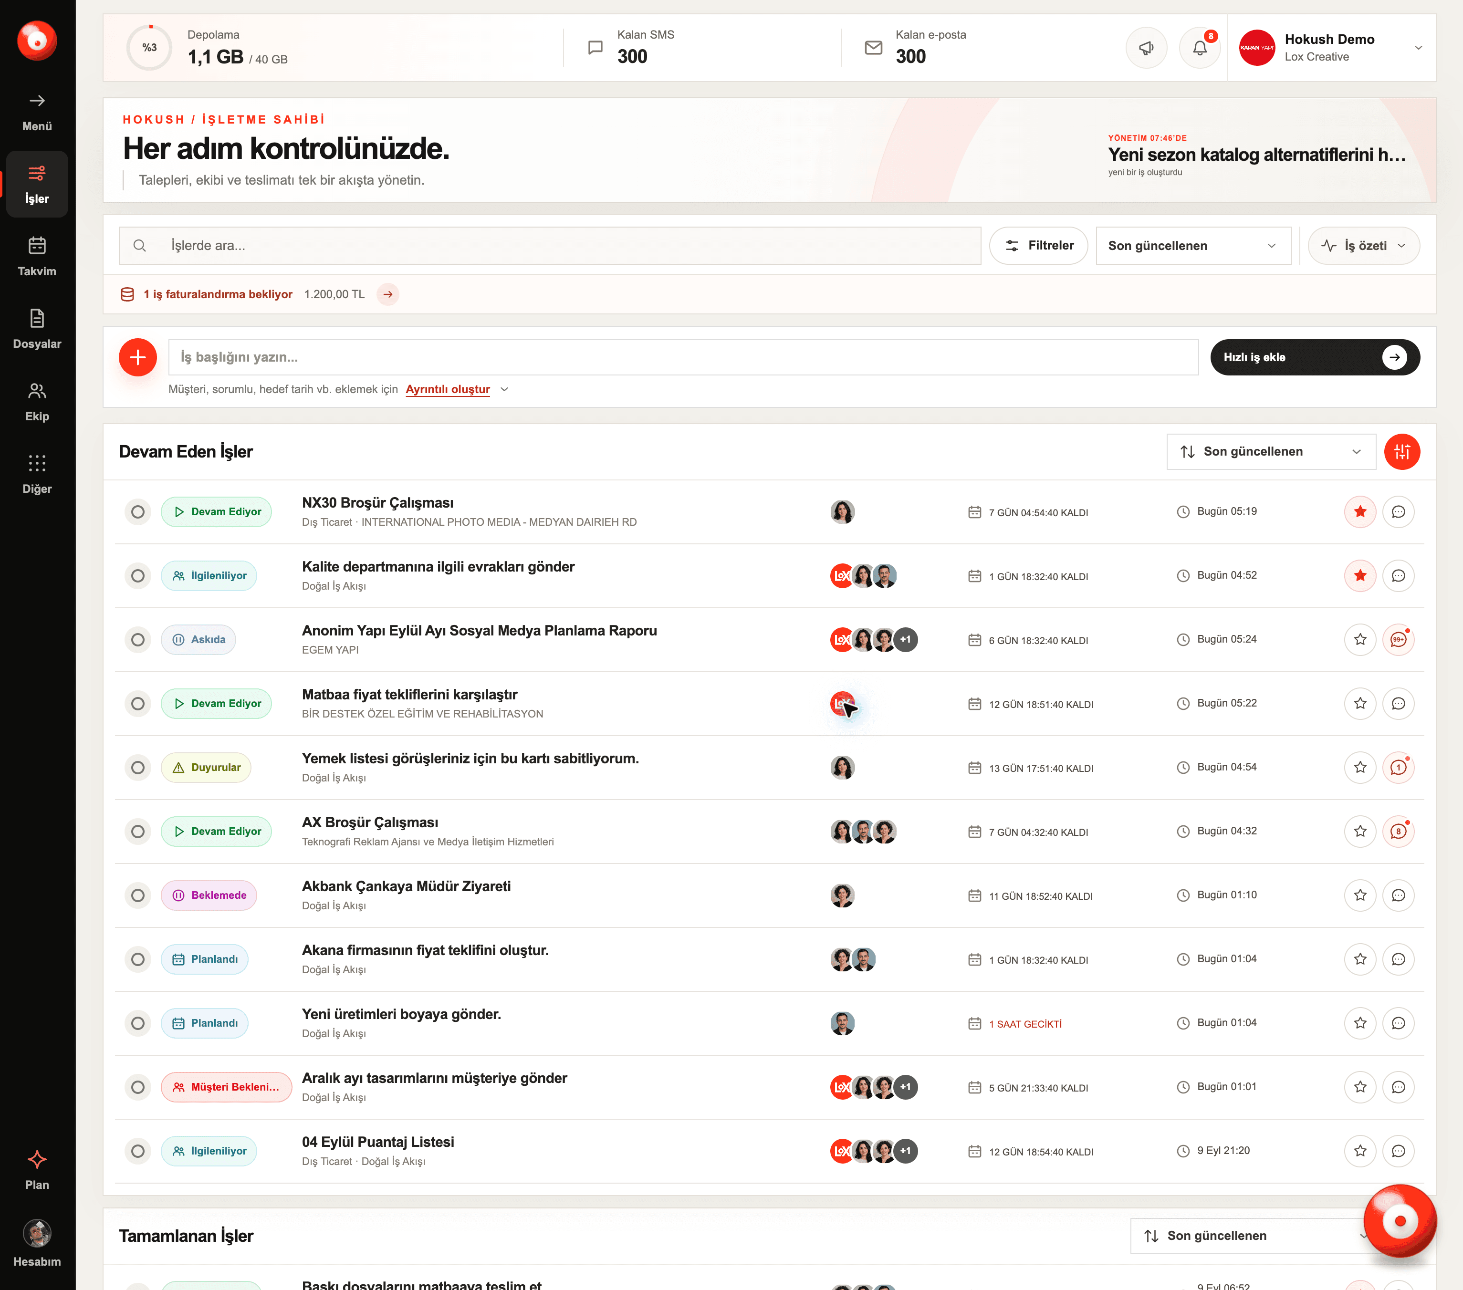Image resolution: width=1463 pixels, height=1290 pixels.
Task: Click the Ayrıntılı oluştur link
Action: point(448,389)
